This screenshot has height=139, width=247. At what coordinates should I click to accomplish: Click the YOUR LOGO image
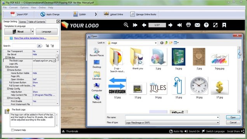(x=80, y=25)
